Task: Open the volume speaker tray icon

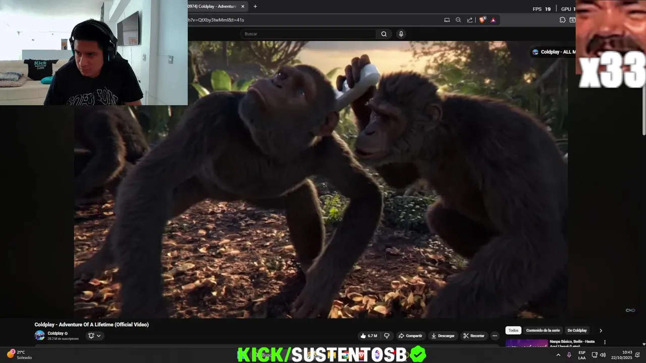Action: (x=603, y=355)
